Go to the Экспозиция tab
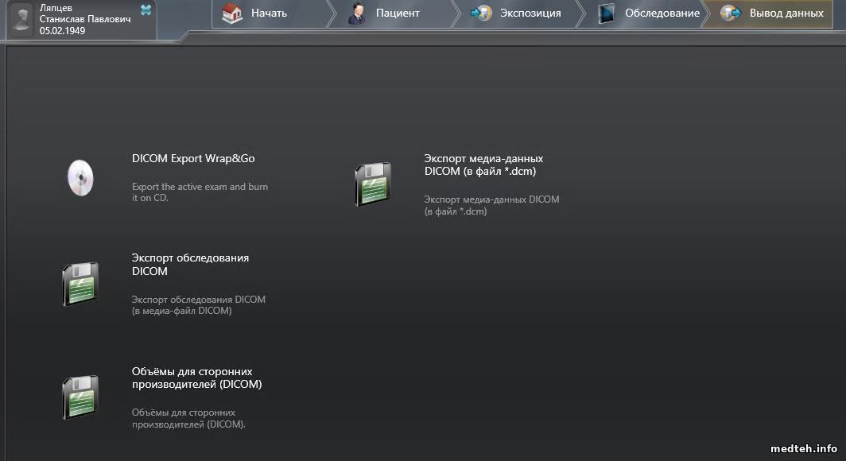 point(530,14)
